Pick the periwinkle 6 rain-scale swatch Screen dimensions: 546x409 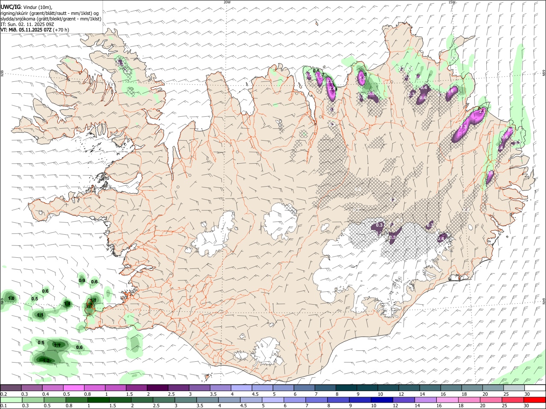[294, 400]
